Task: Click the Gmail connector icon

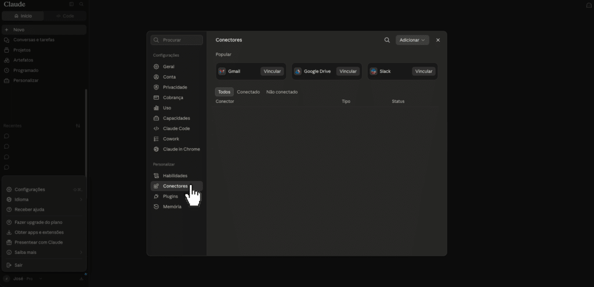Action: click(222, 71)
